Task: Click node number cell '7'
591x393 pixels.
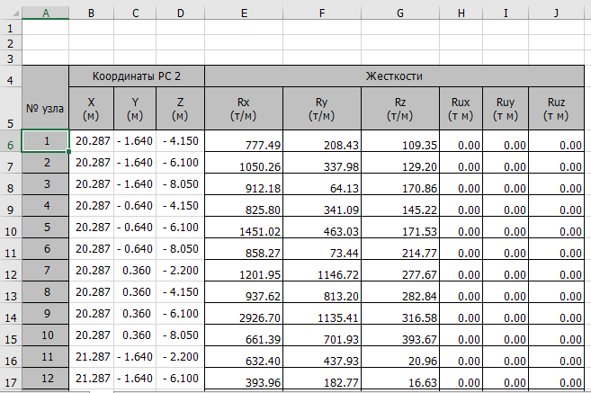Action: tap(46, 271)
